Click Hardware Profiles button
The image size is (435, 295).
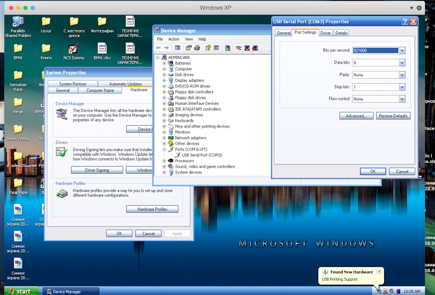click(x=152, y=209)
